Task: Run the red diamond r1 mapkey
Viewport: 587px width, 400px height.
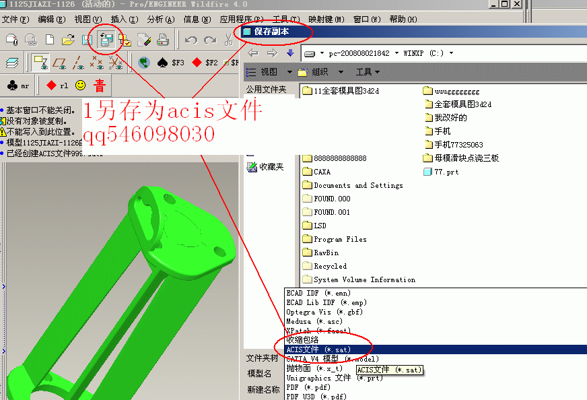Action: (x=57, y=86)
